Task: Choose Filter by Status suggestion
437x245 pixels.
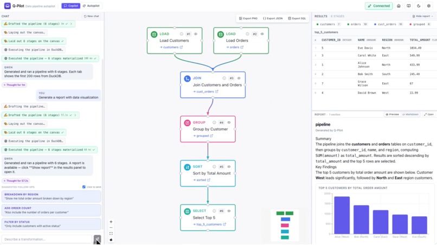Action: pyautogui.click(x=52, y=224)
